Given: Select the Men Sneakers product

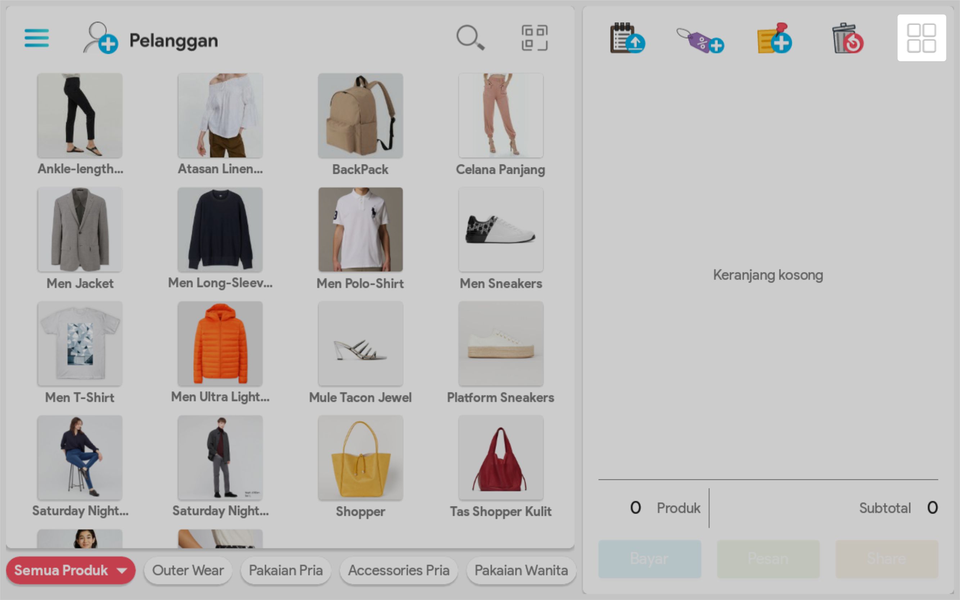Looking at the screenshot, I should [x=500, y=230].
